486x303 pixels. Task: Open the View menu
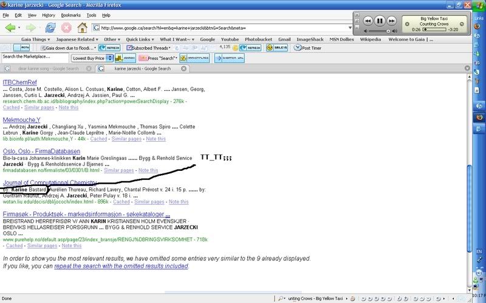[x=32, y=15]
